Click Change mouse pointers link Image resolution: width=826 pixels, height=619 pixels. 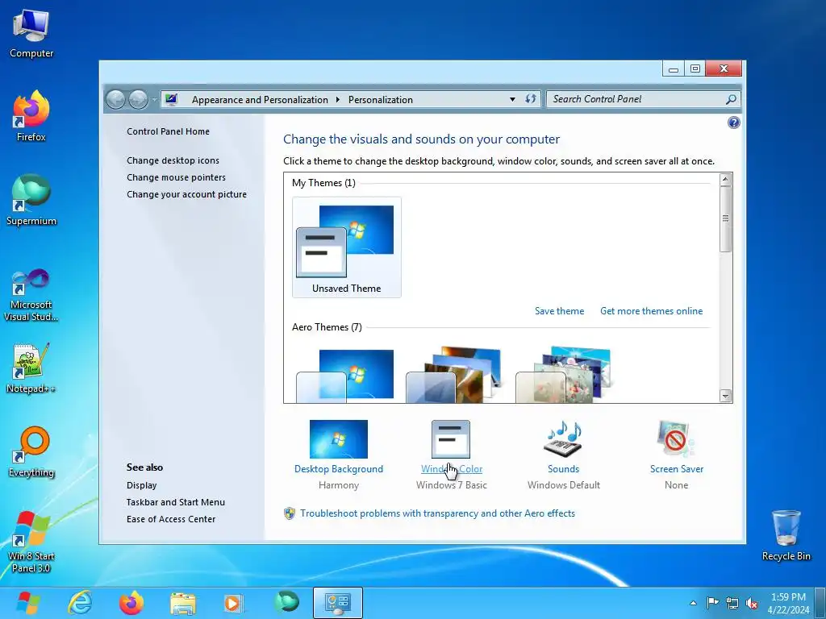pos(176,177)
